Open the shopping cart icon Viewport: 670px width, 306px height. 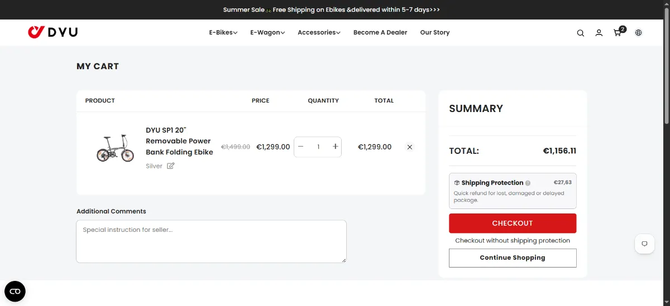pos(618,33)
